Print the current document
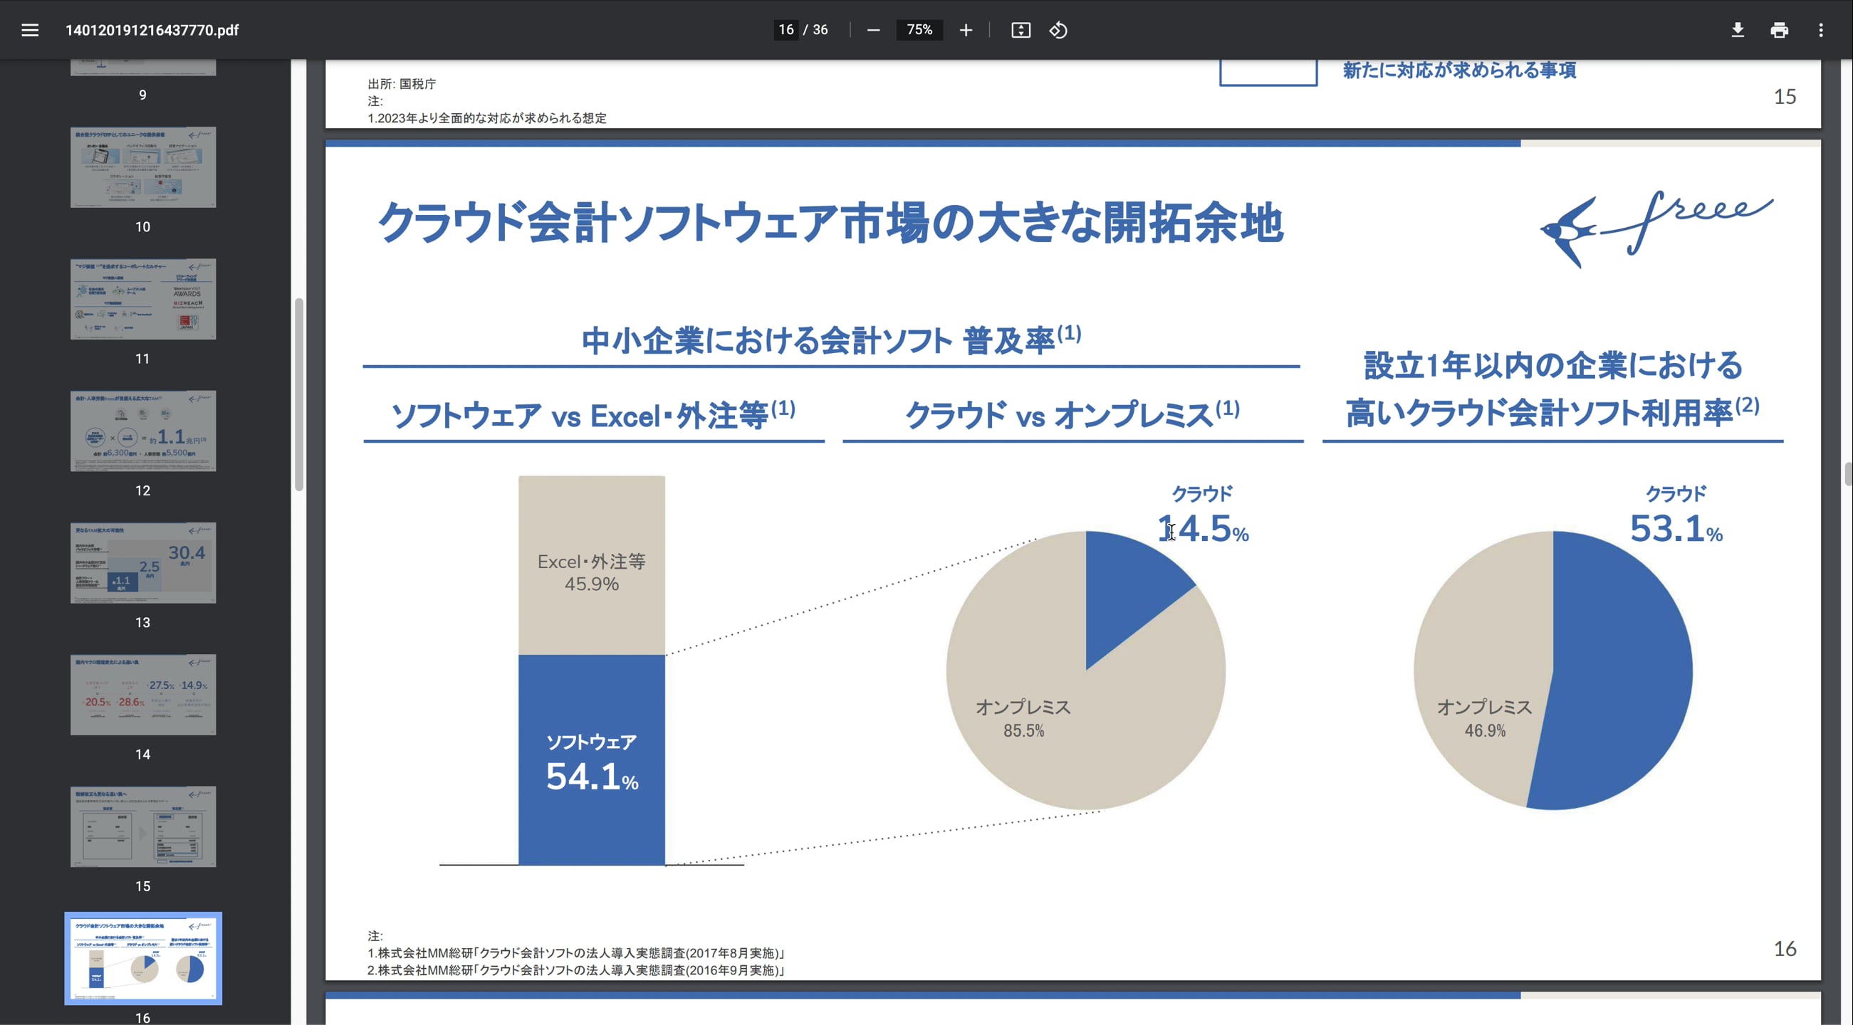1853x1025 pixels. [1780, 30]
